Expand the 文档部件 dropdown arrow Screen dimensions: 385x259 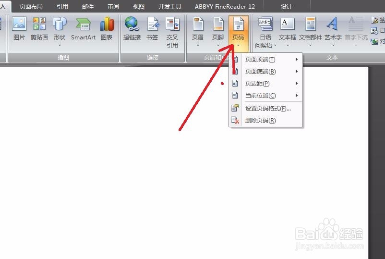pyautogui.click(x=311, y=46)
